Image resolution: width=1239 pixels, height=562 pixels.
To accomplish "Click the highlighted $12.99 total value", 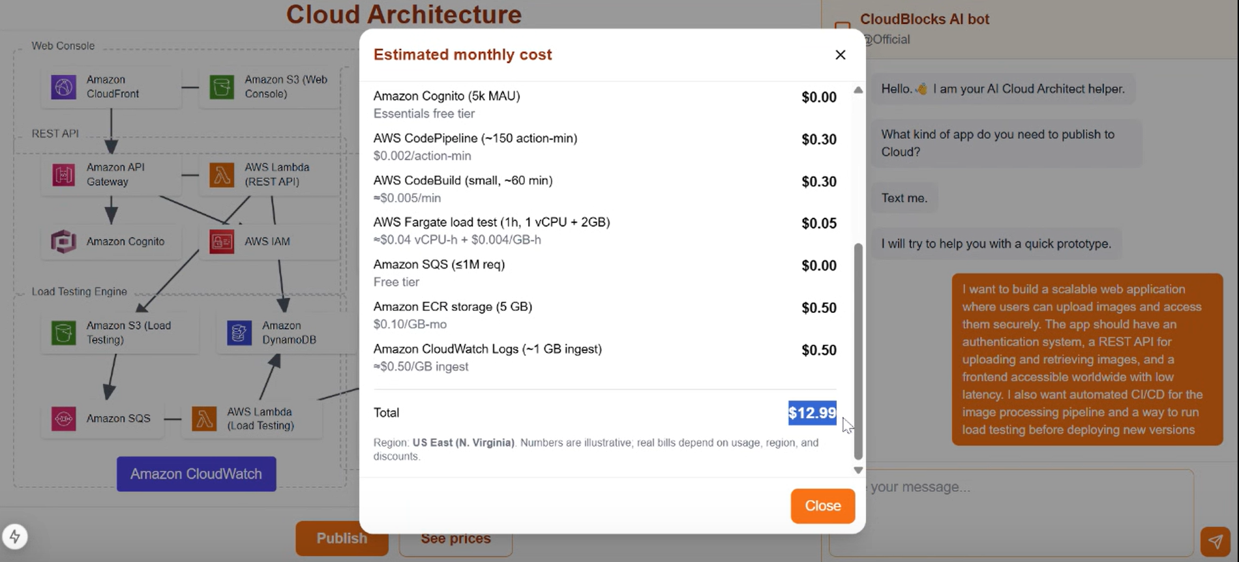I will tap(813, 413).
